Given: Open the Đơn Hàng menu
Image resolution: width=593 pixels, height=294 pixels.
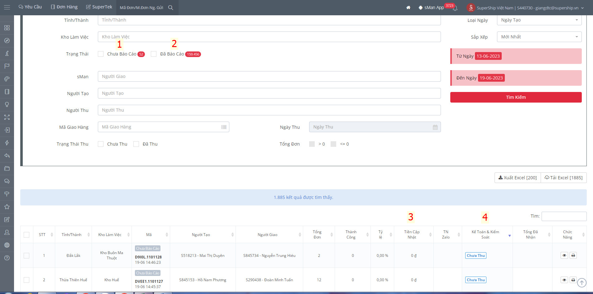Looking at the screenshot, I should 64,7.
